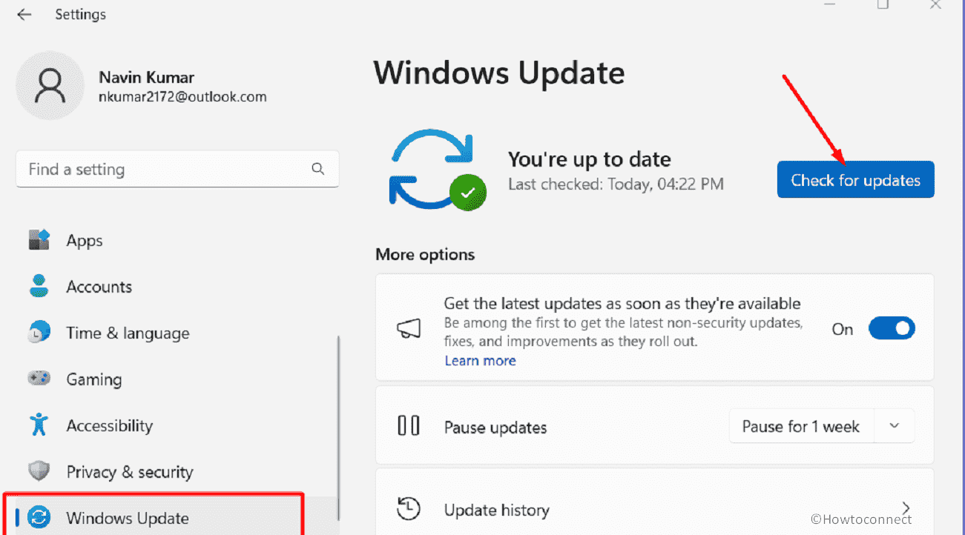Click the Time & language globe icon
Viewport: 965px width, 535px height.
(x=39, y=333)
